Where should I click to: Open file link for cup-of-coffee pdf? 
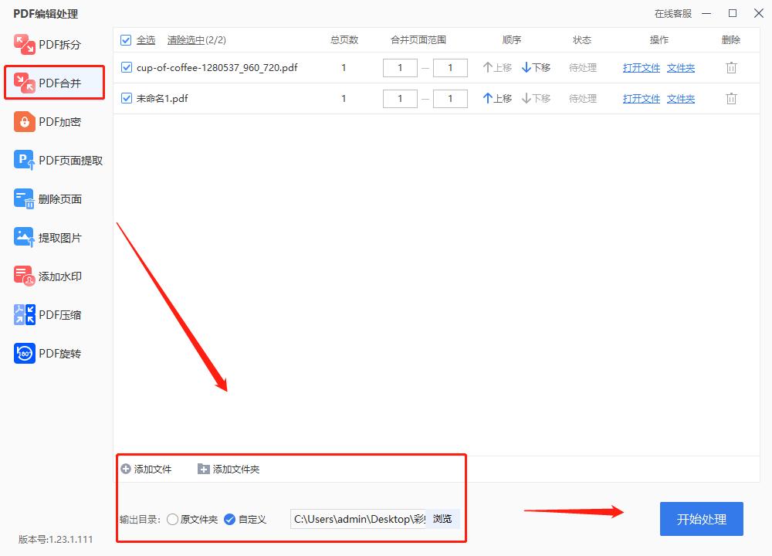(x=641, y=68)
